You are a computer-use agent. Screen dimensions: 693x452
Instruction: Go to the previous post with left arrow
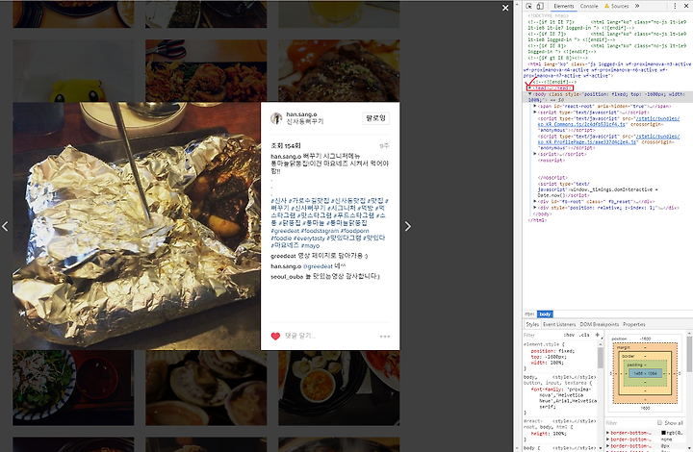pos(6,226)
